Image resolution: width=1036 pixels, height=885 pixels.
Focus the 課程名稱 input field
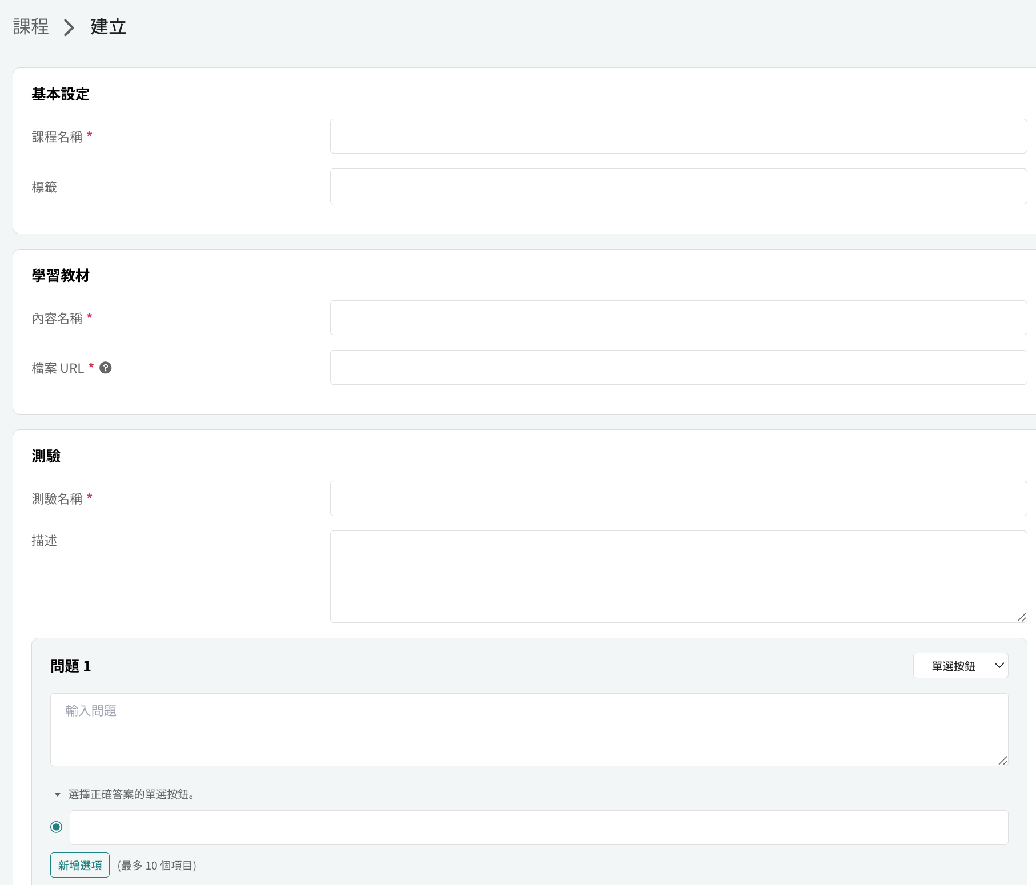pos(678,136)
